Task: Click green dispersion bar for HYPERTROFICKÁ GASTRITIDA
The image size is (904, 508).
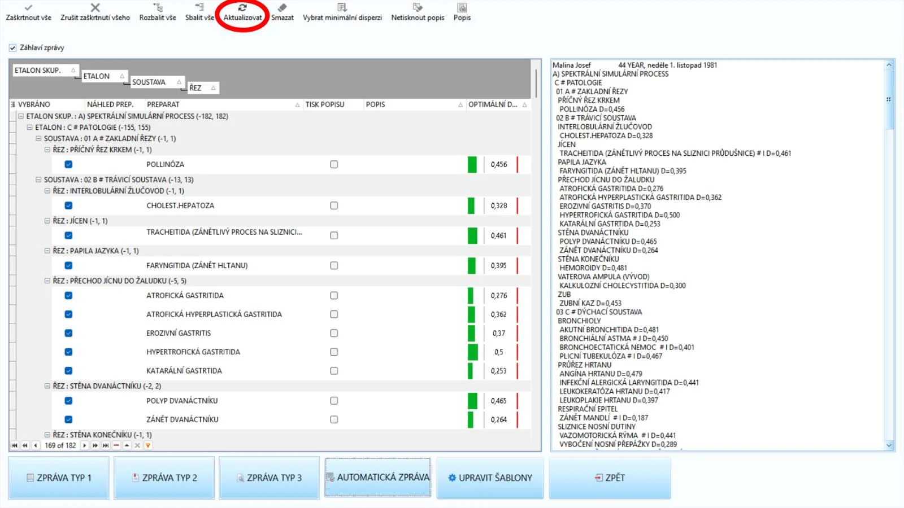Action: tap(473, 352)
